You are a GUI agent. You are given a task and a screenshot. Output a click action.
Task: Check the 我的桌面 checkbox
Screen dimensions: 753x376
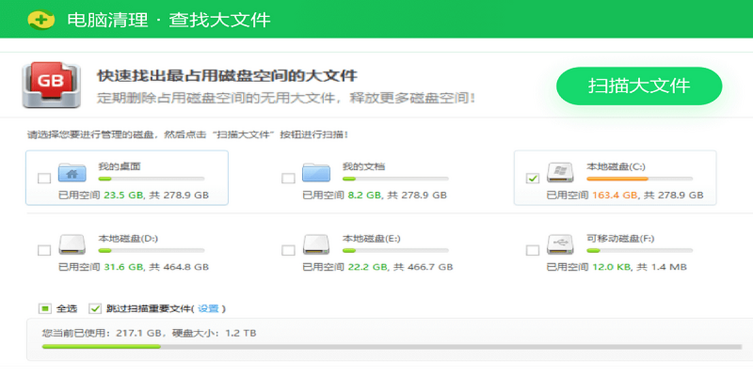45,178
